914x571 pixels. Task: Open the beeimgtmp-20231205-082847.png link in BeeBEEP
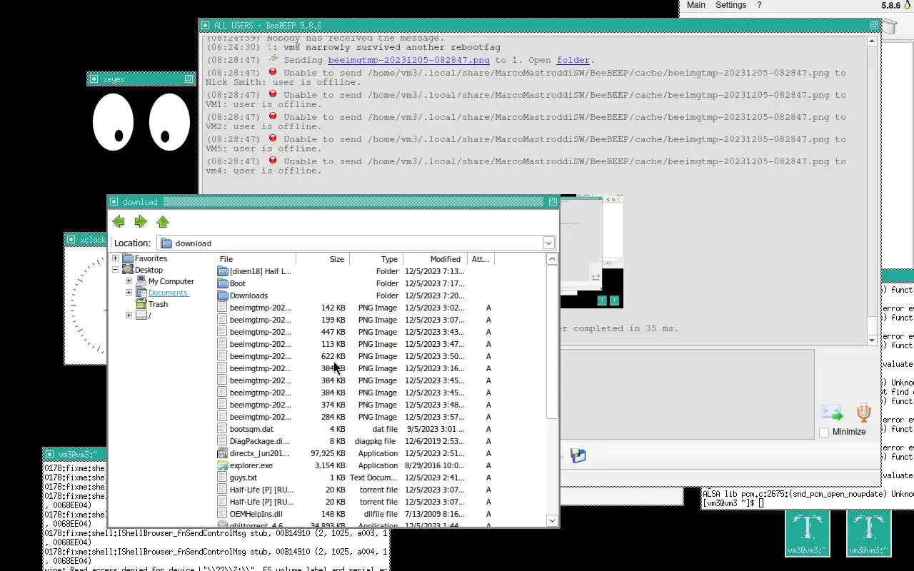[408, 60]
